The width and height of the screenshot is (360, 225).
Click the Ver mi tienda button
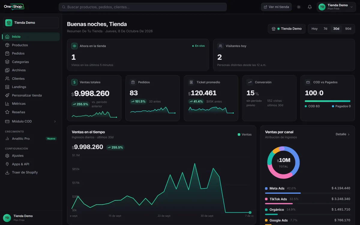(276, 7)
